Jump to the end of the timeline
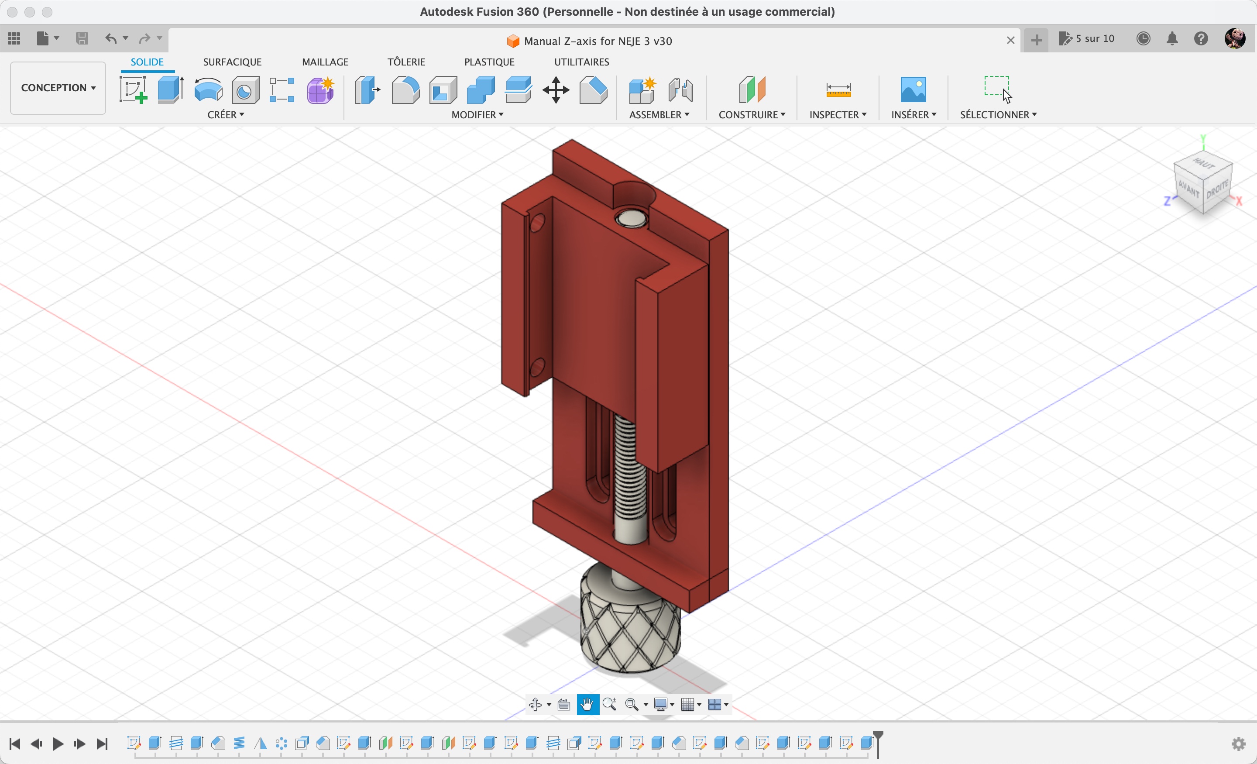This screenshot has height=764, width=1257. tap(102, 743)
